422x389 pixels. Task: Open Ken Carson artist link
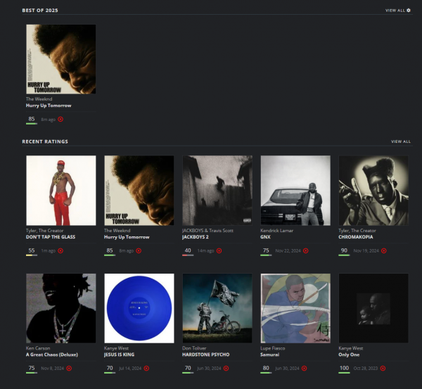click(x=38, y=348)
